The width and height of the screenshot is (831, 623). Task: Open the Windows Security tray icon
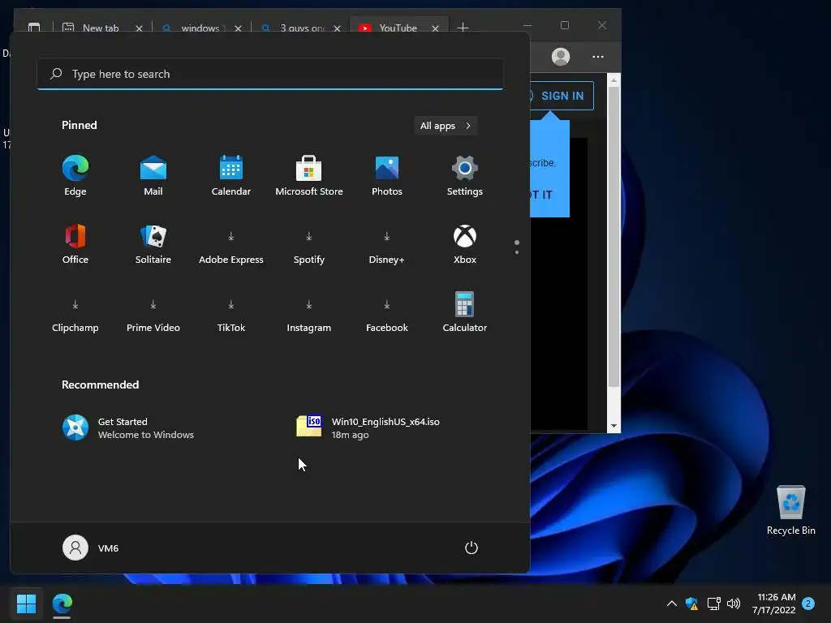point(691,604)
